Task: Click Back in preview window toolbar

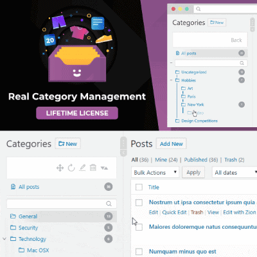Action: click(x=236, y=40)
